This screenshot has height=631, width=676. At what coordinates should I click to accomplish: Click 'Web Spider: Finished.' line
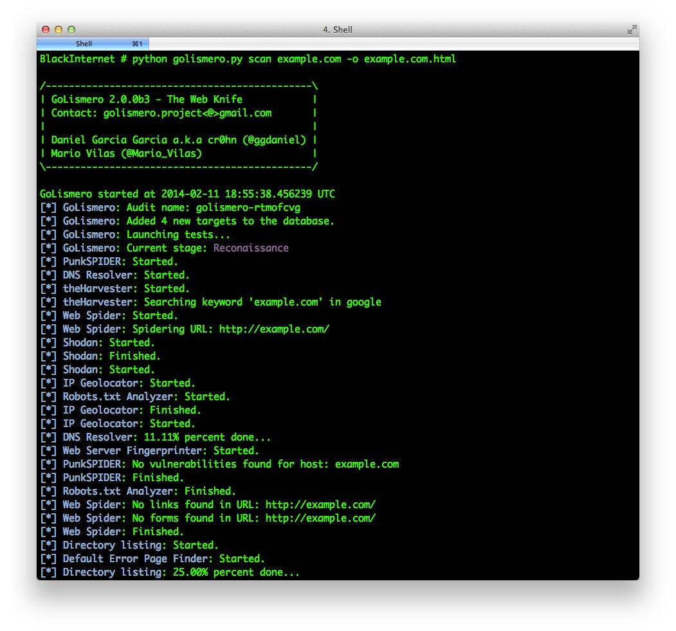pyautogui.click(x=112, y=531)
